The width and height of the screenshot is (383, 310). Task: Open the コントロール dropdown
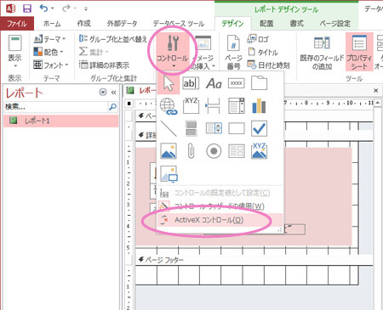tap(172, 52)
